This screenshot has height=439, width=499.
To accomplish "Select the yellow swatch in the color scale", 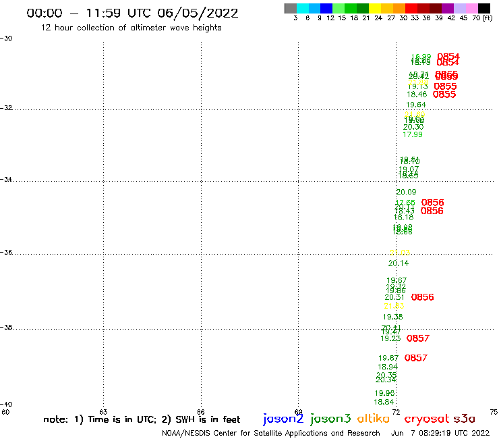I will click(375, 8).
